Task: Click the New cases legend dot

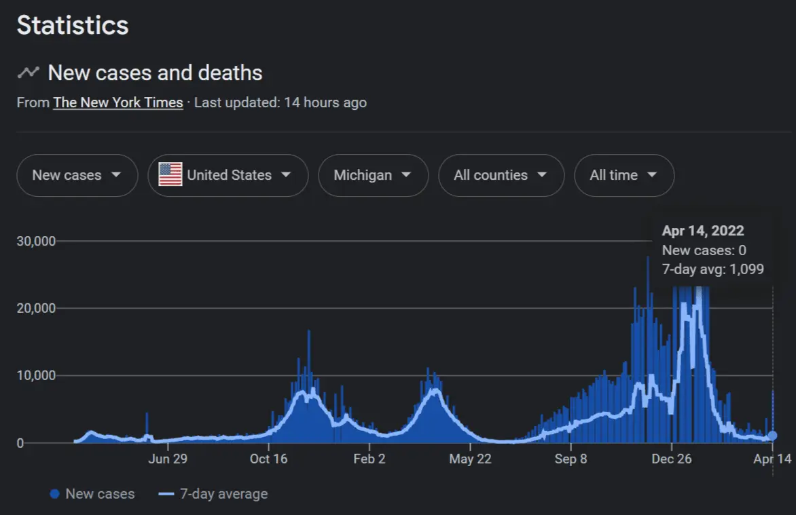Action: click(x=55, y=494)
